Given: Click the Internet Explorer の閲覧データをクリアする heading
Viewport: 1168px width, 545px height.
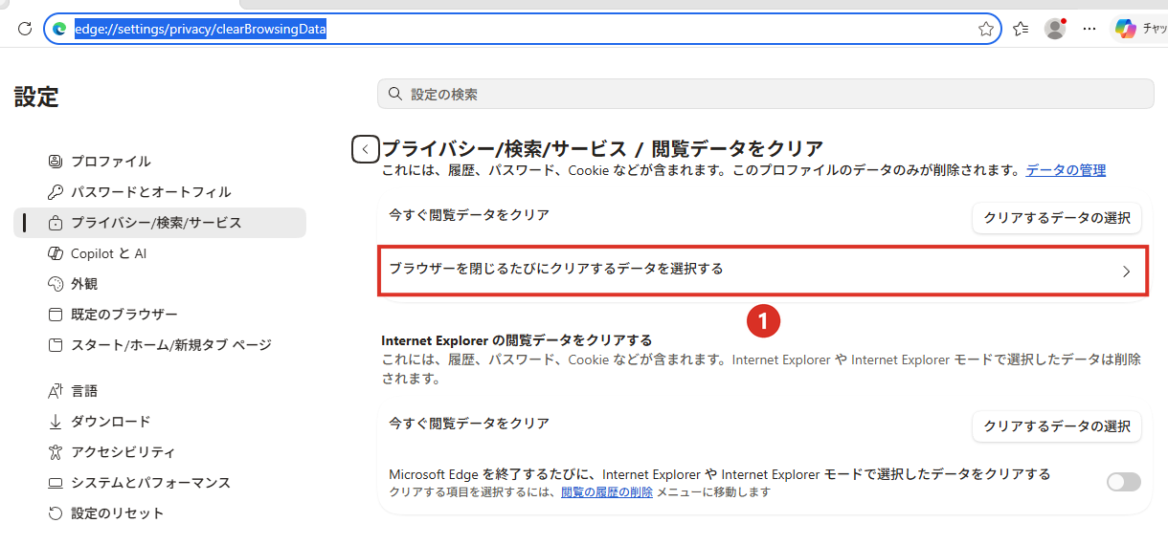Looking at the screenshot, I should click(x=517, y=340).
